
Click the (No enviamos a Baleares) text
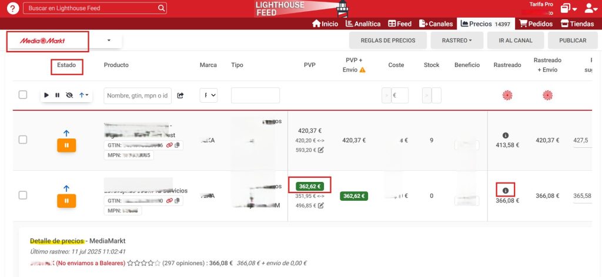91,263
